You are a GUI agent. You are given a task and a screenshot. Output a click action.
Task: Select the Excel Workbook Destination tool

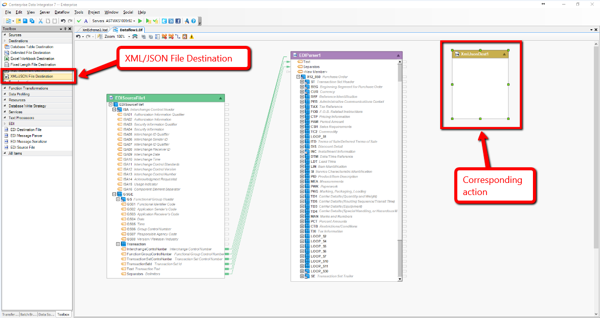(32, 58)
